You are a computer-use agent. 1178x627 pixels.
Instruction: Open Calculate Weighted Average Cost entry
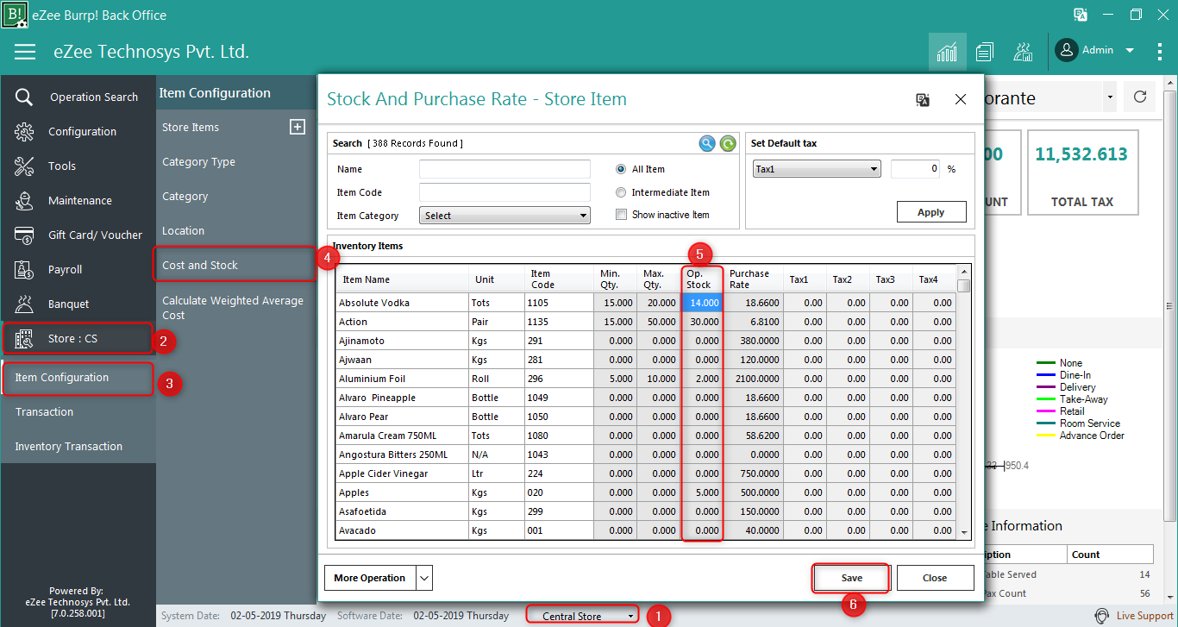[233, 308]
